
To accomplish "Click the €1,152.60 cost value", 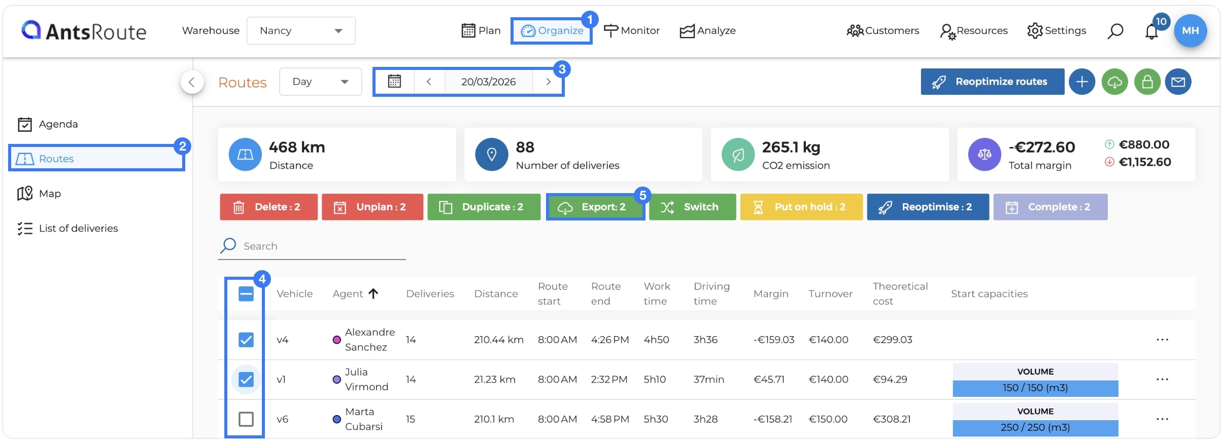I will point(1145,162).
